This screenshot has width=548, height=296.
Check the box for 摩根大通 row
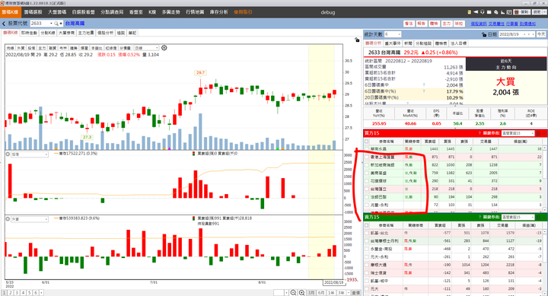click(x=367, y=265)
